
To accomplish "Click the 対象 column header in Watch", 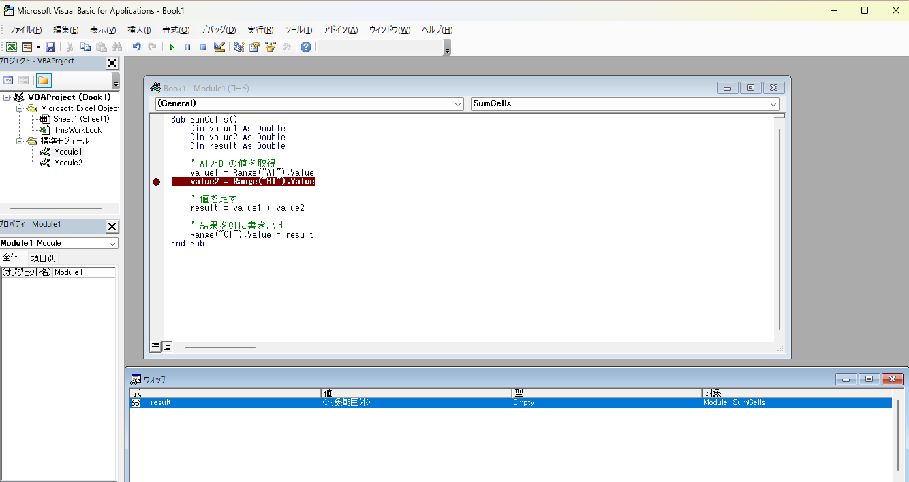I will (797, 393).
